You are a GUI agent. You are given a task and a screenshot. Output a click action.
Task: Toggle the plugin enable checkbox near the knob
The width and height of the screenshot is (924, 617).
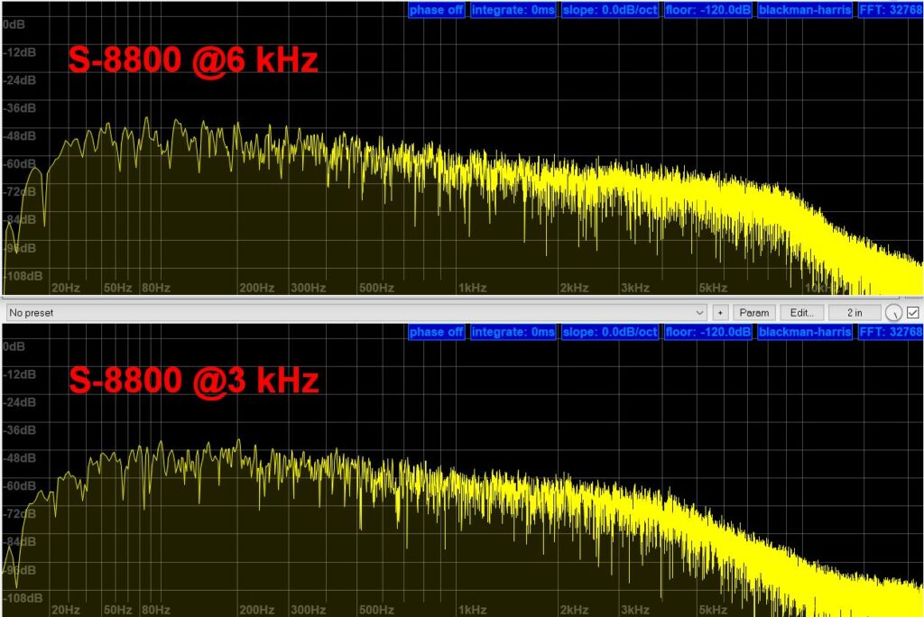pyautogui.click(x=914, y=311)
